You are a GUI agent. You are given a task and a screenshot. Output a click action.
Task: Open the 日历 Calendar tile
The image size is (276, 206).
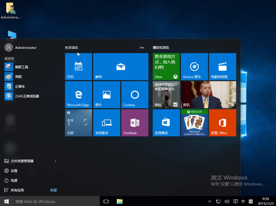[x=78, y=66]
